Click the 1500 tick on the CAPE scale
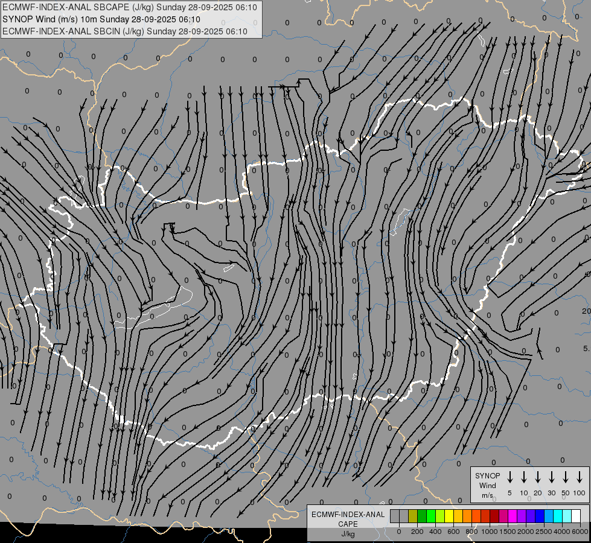 pyautogui.click(x=508, y=532)
